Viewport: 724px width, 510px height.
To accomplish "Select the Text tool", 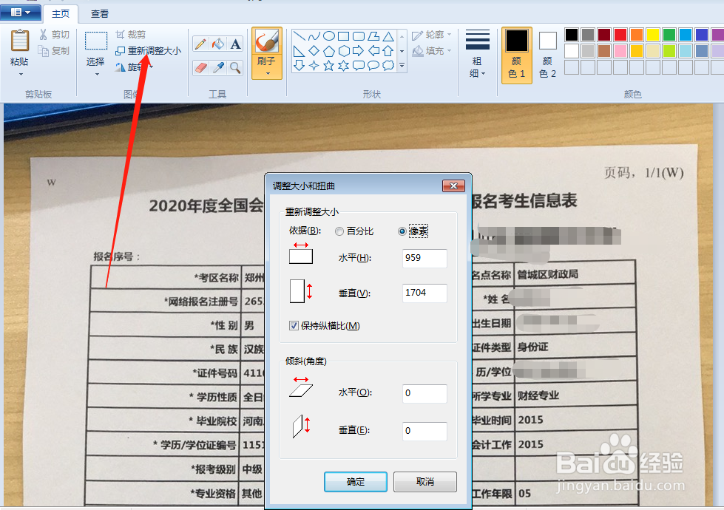I will point(235,44).
